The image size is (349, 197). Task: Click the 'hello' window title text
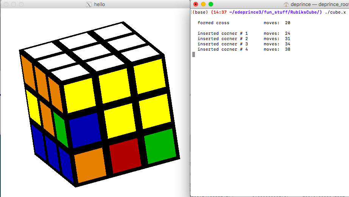coord(100,5)
